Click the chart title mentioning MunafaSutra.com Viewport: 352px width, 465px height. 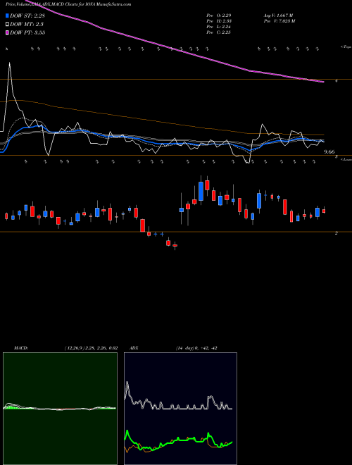point(68,4)
